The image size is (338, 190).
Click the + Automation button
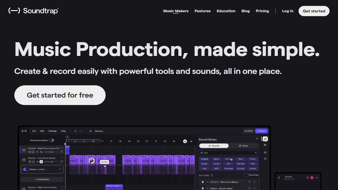click(42, 179)
